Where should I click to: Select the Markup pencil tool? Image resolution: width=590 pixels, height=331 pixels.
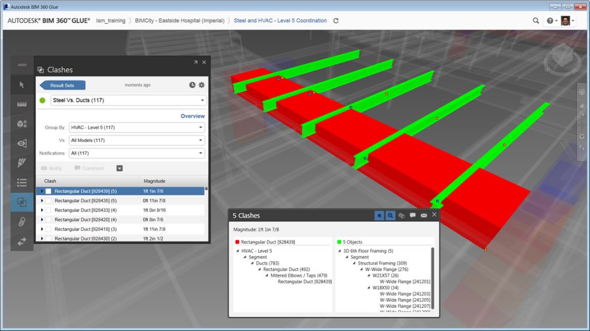click(x=22, y=163)
